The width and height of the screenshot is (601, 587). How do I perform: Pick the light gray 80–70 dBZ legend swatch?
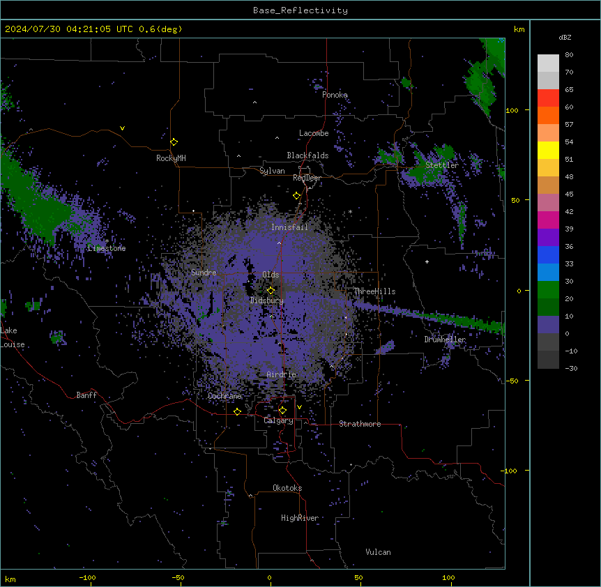coord(548,63)
